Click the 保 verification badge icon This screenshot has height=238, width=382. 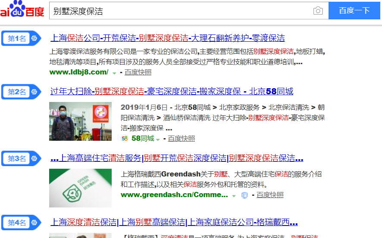[x=244, y=195]
